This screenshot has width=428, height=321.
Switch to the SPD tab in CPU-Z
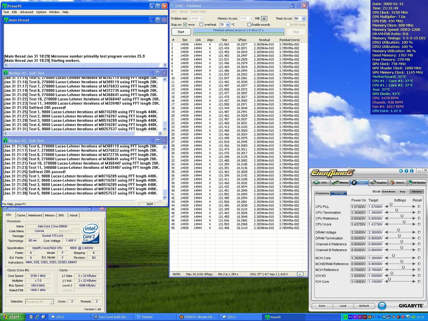(x=61, y=215)
